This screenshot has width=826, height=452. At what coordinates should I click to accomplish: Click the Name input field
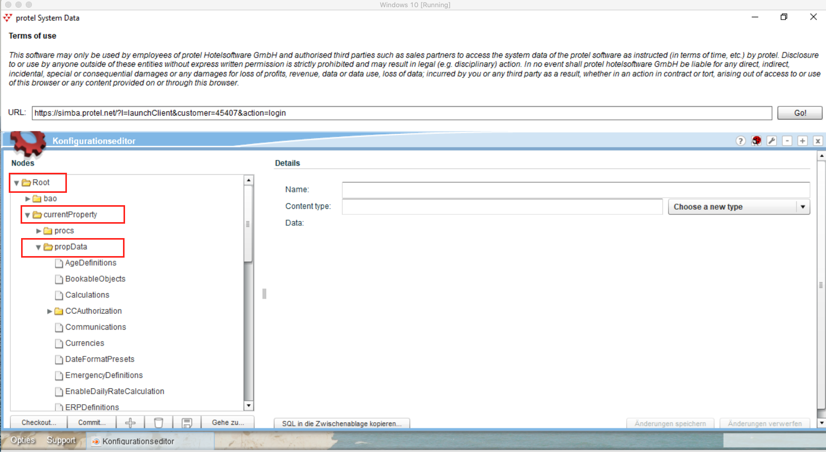576,190
